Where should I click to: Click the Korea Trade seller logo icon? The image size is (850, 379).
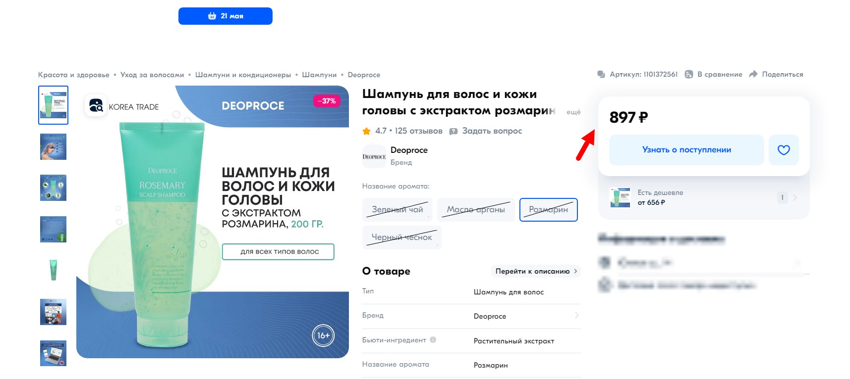[96, 105]
